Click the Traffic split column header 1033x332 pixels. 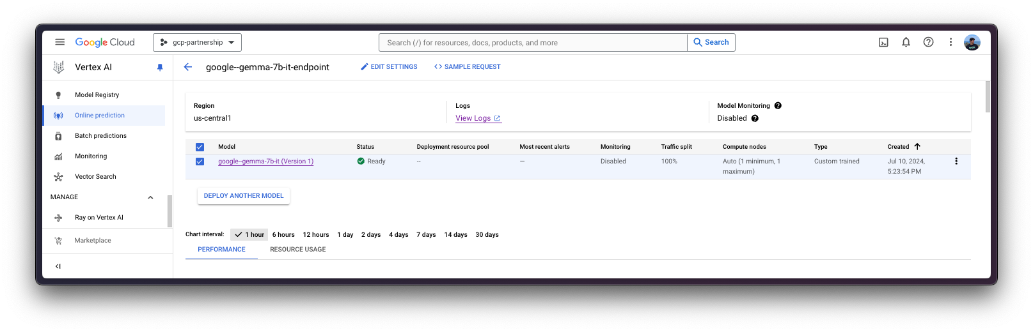(x=676, y=147)
